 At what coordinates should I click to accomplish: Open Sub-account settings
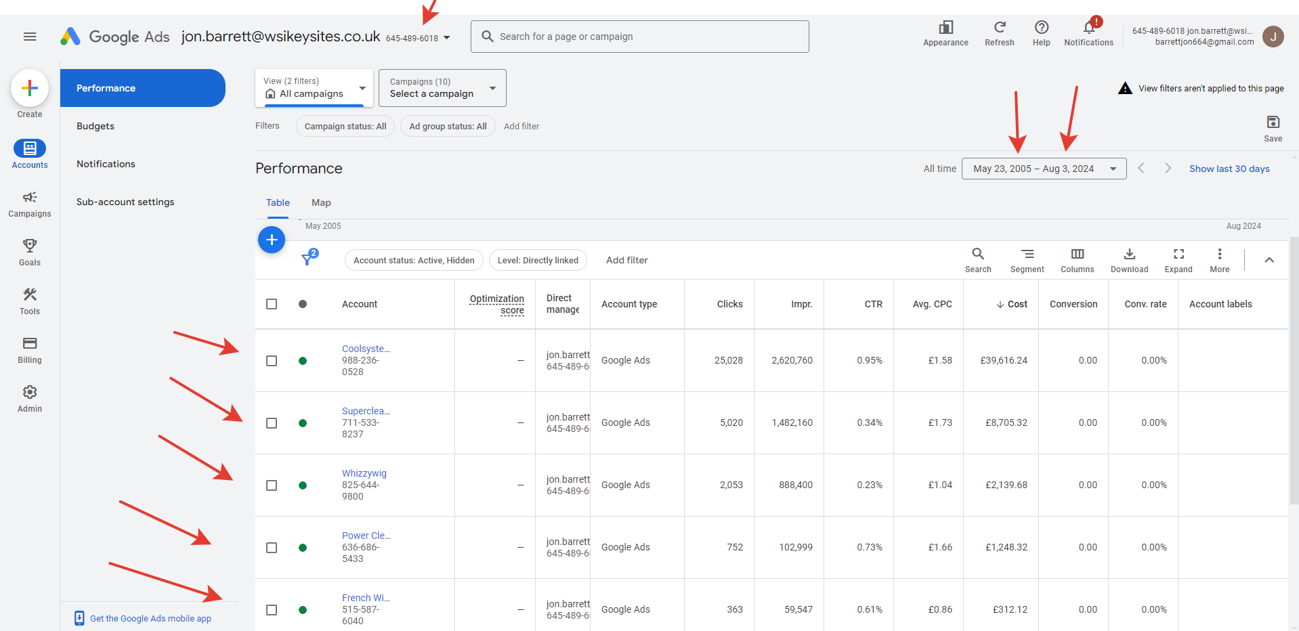click(x=125, y=202)
